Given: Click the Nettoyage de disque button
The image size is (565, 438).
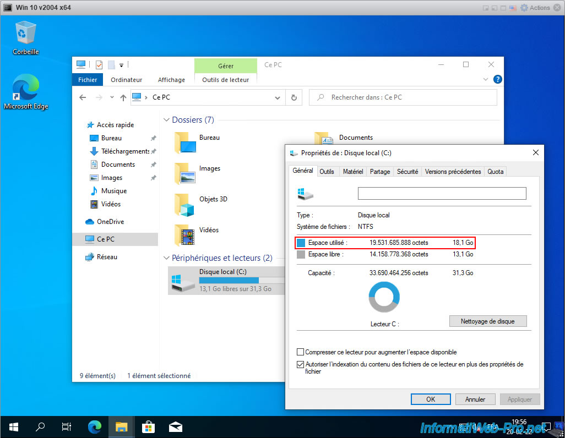Looking at the screenshot, I should tap(488, 321).
